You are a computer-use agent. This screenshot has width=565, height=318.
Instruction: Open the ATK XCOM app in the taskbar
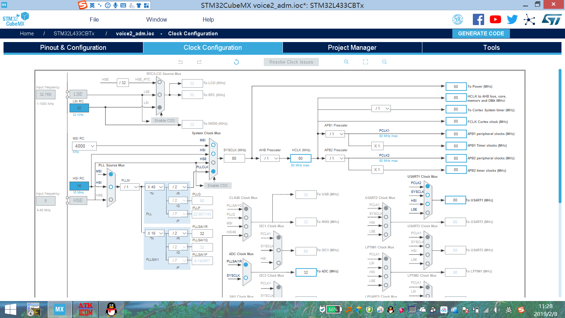85,310
